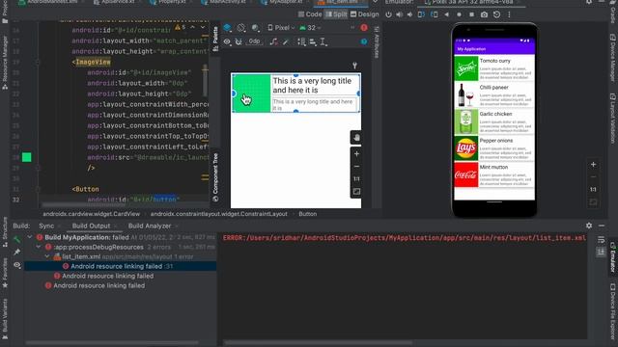618x347 pixels.
Task: Open night mode selector in design toolbar
Action: 255,28
